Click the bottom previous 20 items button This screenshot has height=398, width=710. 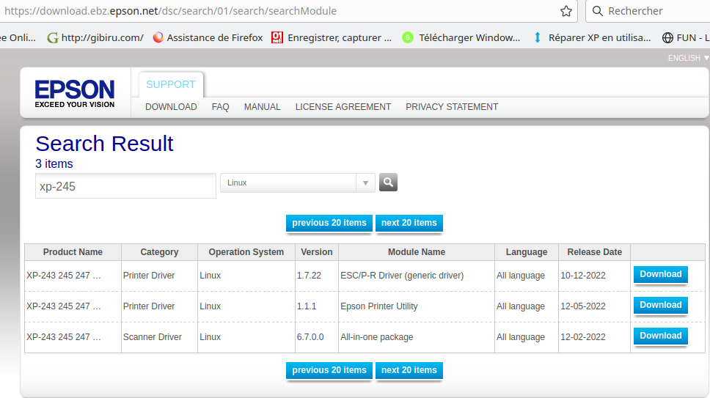tap(329, 370)
